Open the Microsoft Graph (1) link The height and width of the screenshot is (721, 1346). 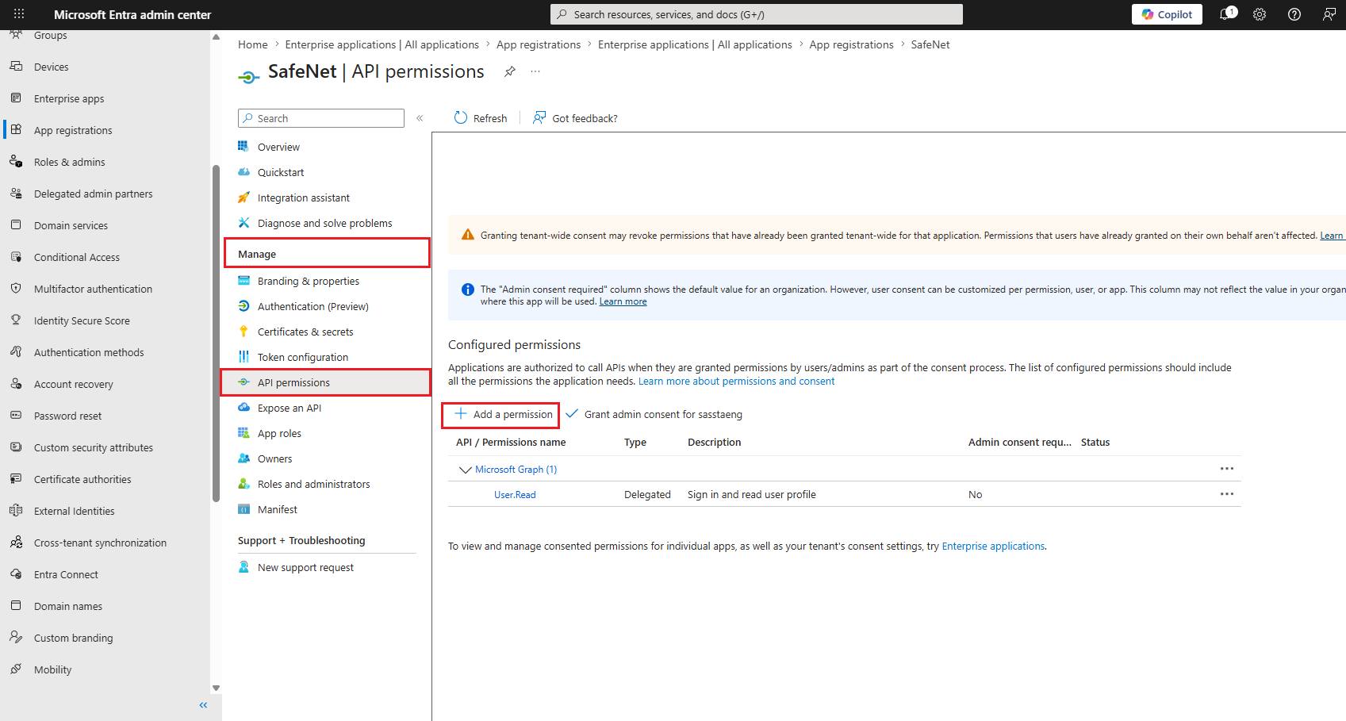tap(516, 470)
